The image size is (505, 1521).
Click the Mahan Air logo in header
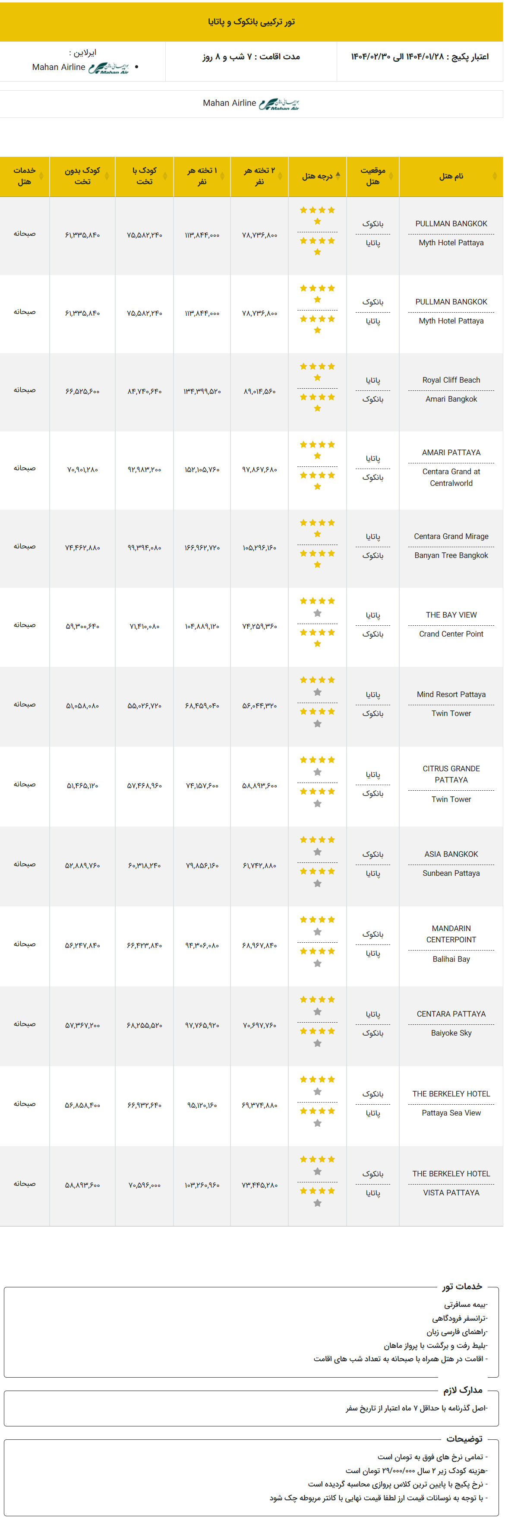pos(108,68)
